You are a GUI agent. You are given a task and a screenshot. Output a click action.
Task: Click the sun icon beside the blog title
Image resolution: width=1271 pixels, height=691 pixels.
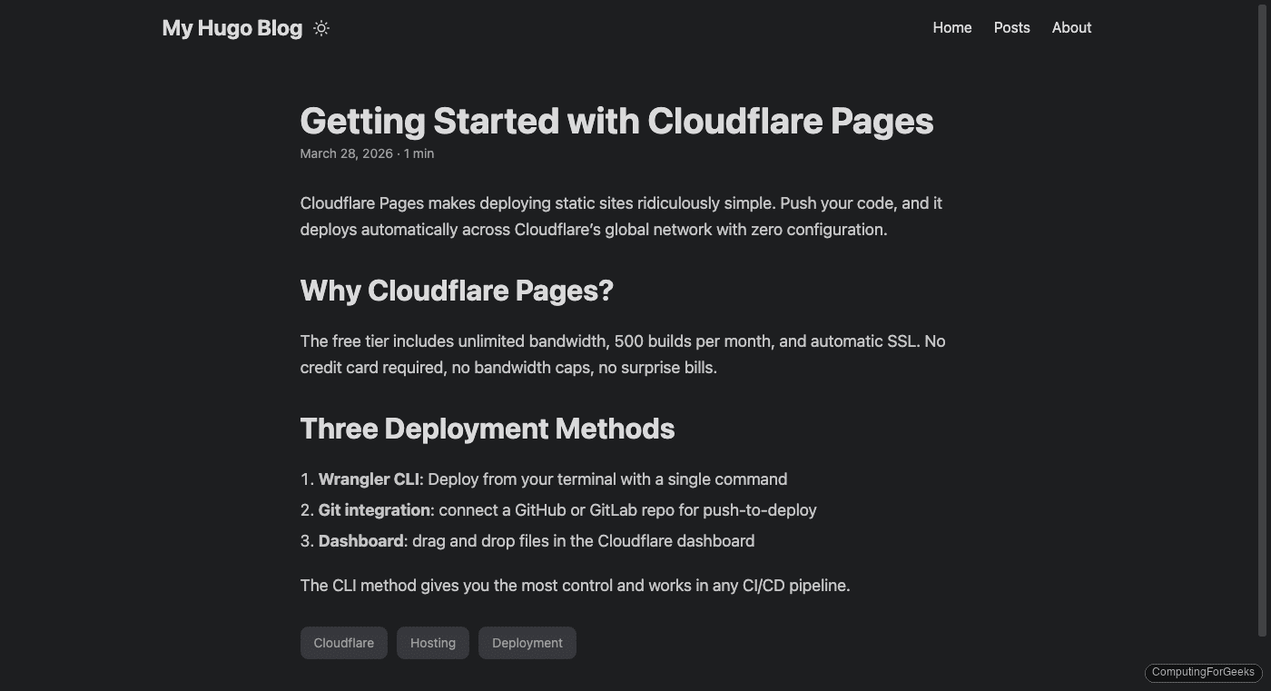pos(320,28)
